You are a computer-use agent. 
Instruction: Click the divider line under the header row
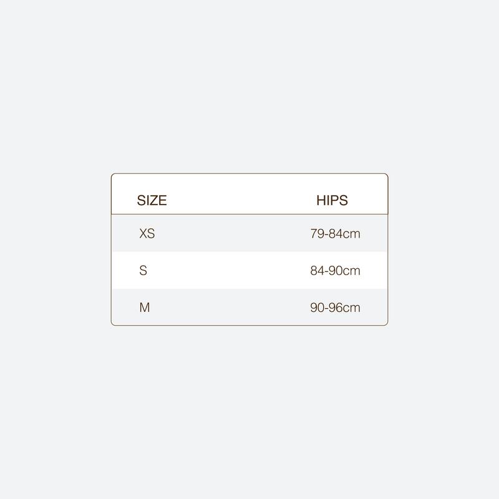point(249,215)
